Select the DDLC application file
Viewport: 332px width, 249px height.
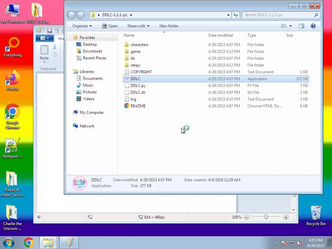216,78
